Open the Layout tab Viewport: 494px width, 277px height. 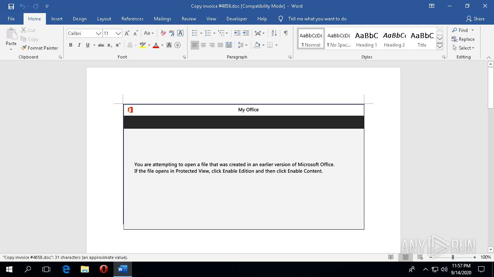pyautogui.click(x=104, y=19)
